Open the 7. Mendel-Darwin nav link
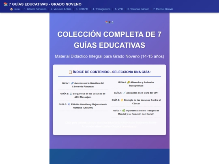 click(163, 9)
